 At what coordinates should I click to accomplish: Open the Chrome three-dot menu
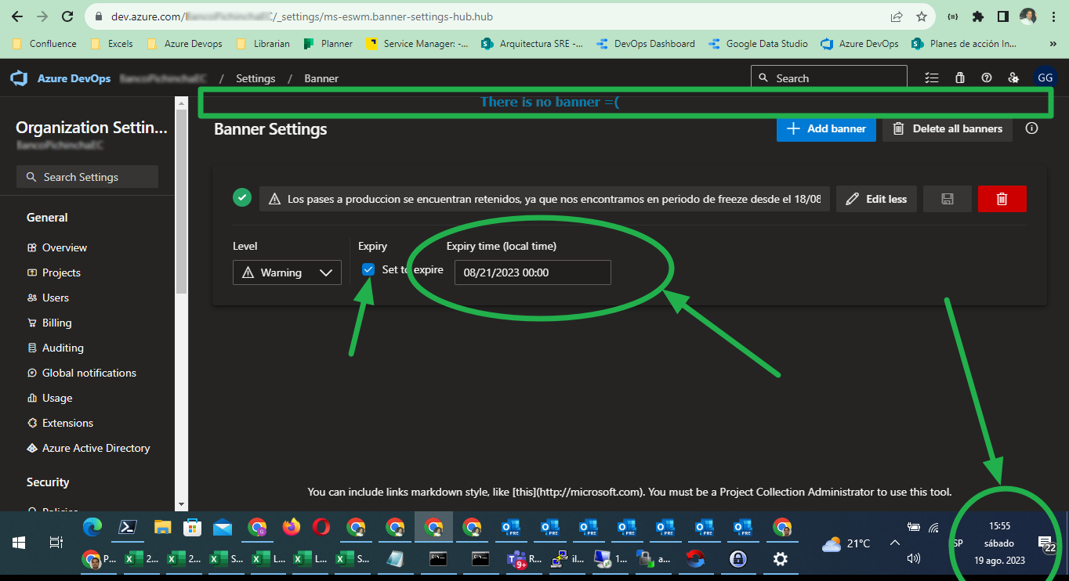[1053, 16]
